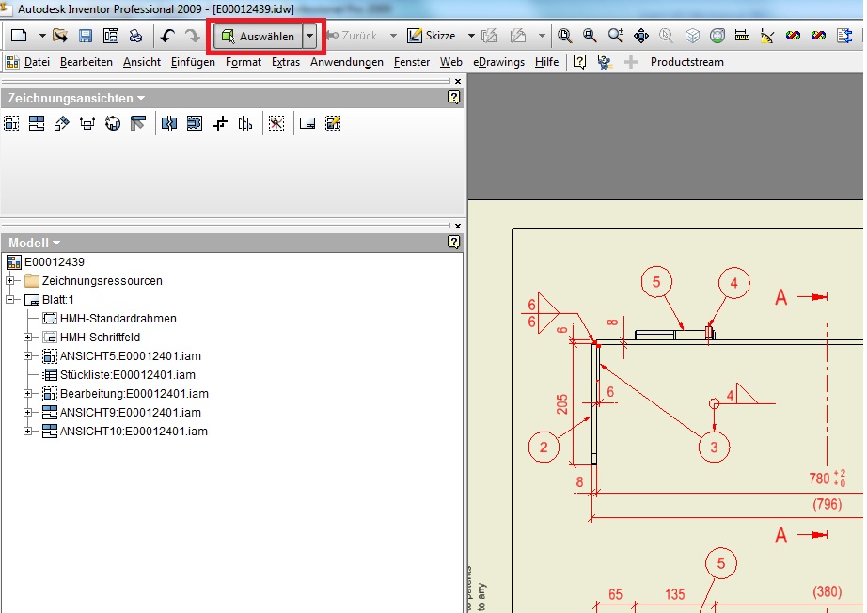Screen dimensions: 867x613
Task: Click the measure angle icon
Action: click(x=767, y=36)
